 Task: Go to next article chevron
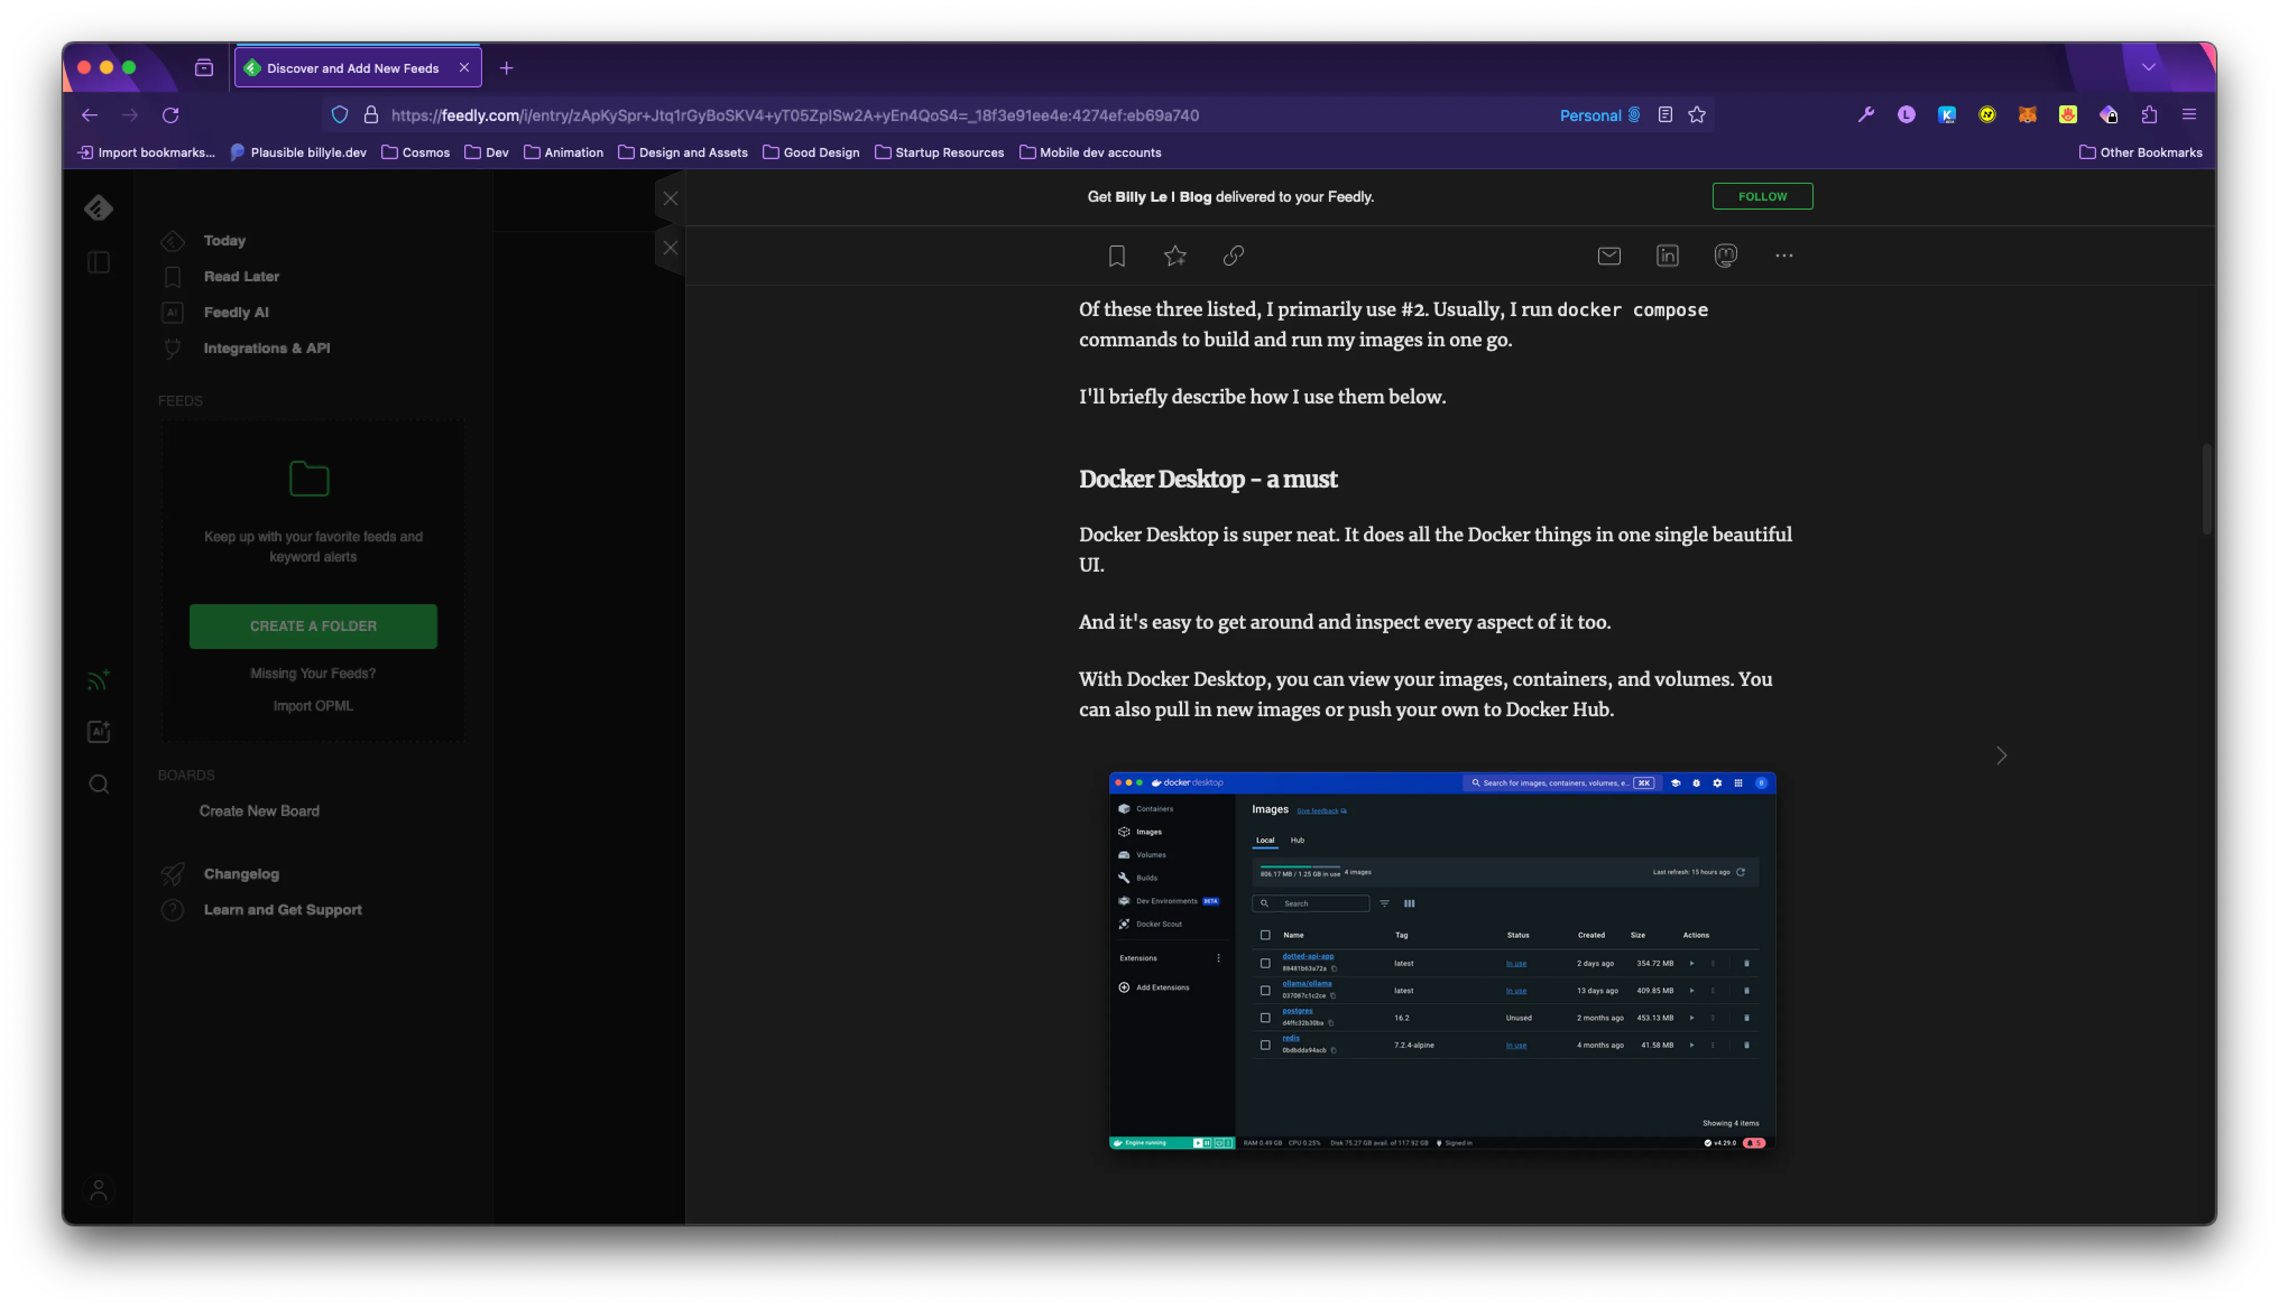(2000, 755)
